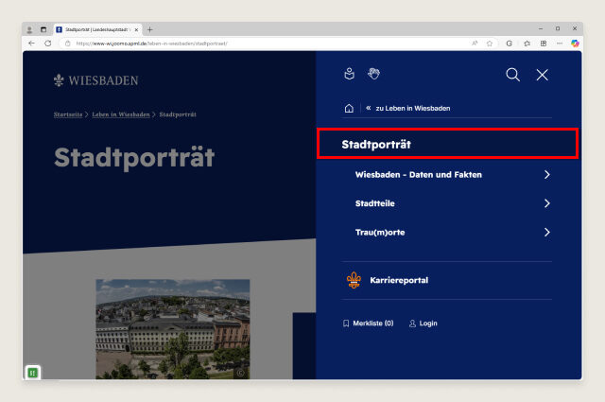605x402 pixels.
Task: Click the site info lock icon
Action: (67, 44)
